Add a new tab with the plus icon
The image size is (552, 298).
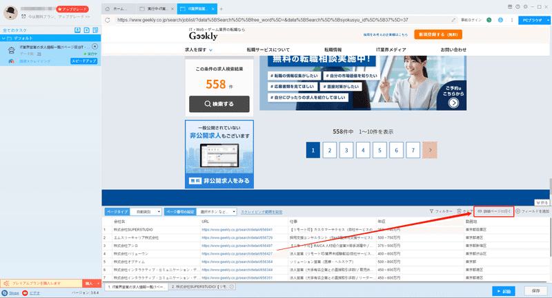tap(221, 9)
